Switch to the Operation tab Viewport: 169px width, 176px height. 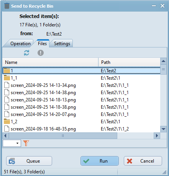click(20, 44)
